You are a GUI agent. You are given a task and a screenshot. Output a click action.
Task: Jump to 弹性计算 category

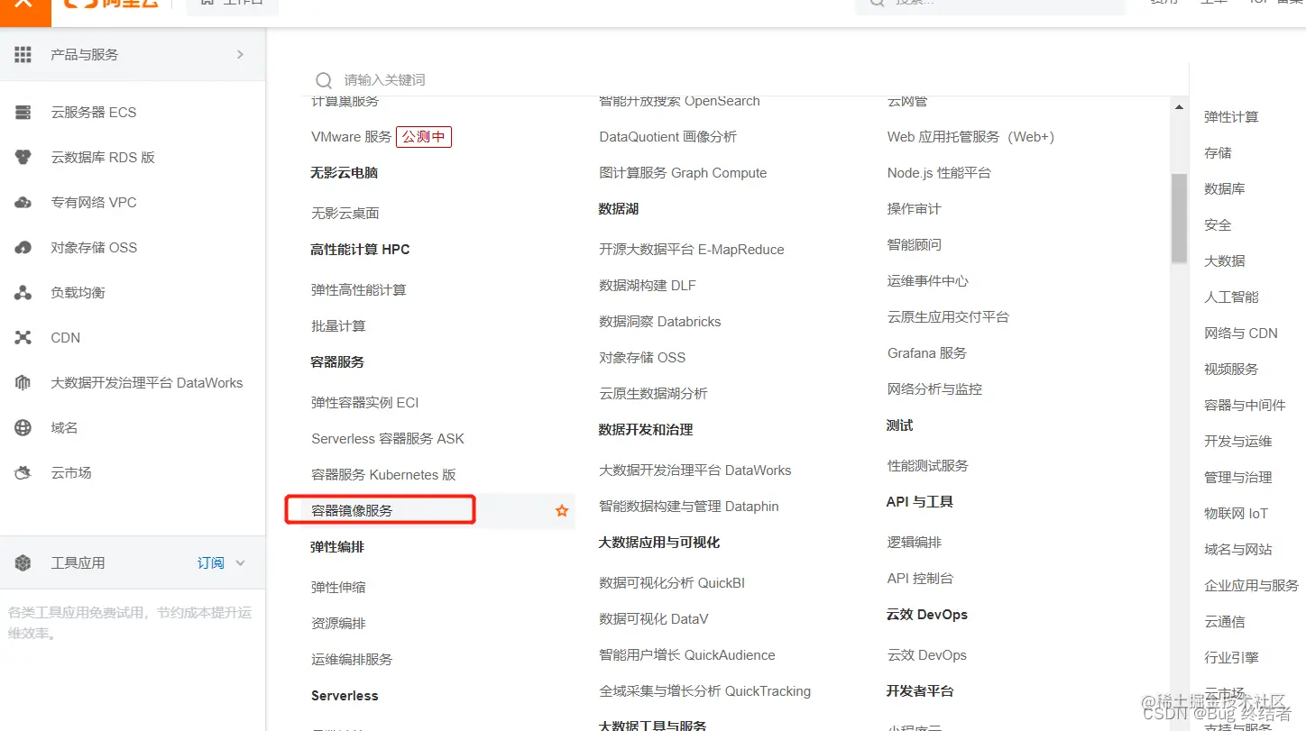point(1231,117)
